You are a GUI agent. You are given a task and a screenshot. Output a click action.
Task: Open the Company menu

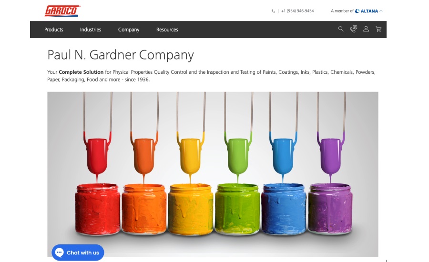coord(129,30)
